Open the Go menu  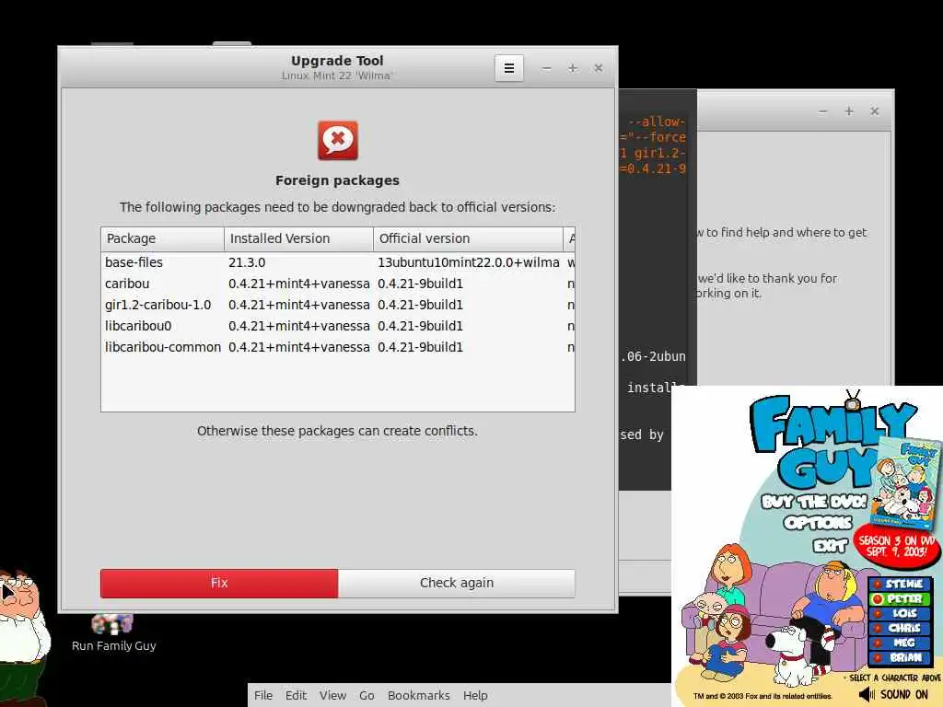[x=367, y=696]
